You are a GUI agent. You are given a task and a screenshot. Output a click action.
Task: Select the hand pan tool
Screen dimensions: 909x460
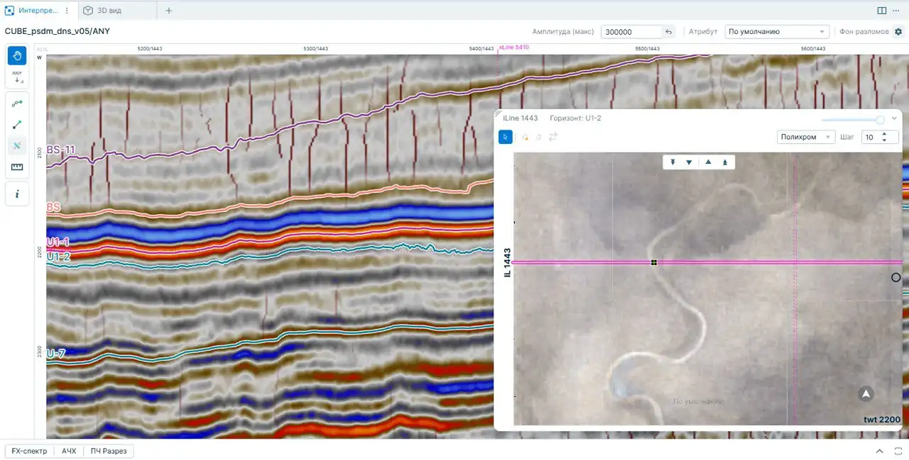pyautogui.click(x=17, y=56)
